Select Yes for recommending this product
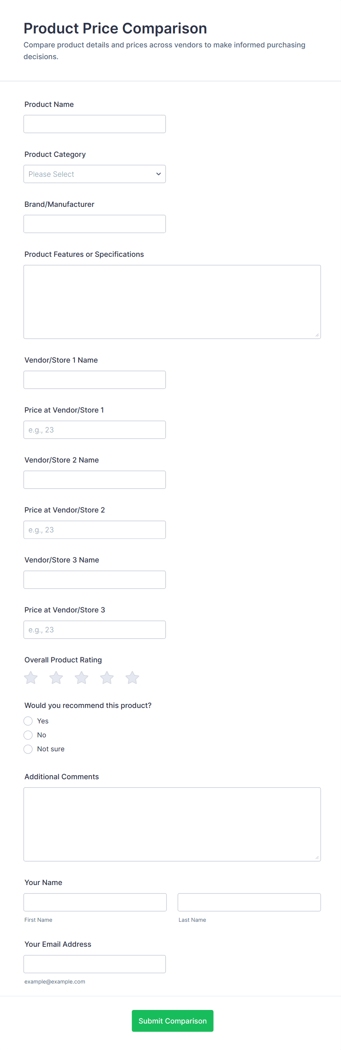The width and height of the screenshot is (341, 1050). [28, 721]
